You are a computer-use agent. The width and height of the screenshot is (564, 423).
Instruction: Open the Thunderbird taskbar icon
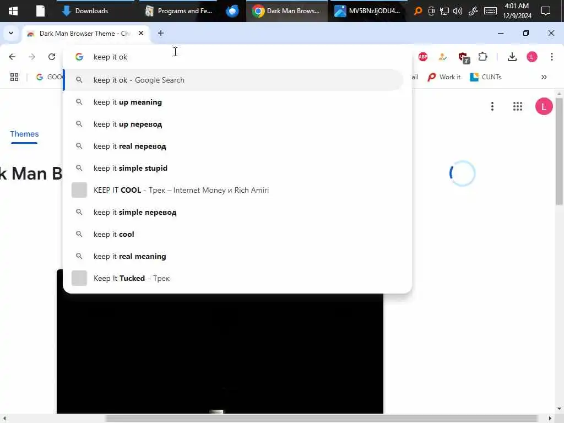(x=232, y=11)
